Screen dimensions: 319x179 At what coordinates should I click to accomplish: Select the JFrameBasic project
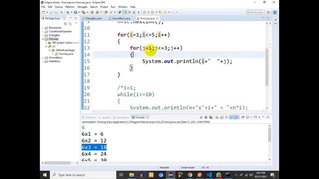(55, 58)
